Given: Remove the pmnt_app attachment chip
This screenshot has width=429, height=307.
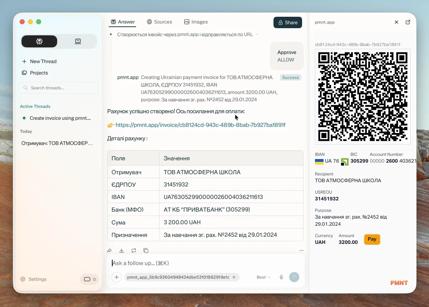Looking at the screenshot, I should 234,277.
